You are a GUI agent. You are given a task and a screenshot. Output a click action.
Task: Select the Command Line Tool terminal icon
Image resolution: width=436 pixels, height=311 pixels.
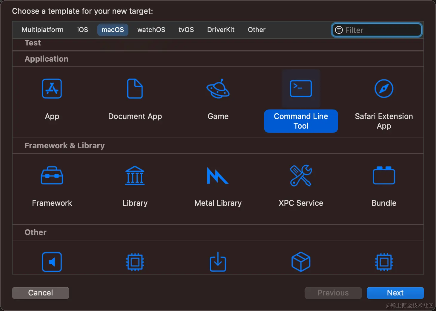pos(301,89)
